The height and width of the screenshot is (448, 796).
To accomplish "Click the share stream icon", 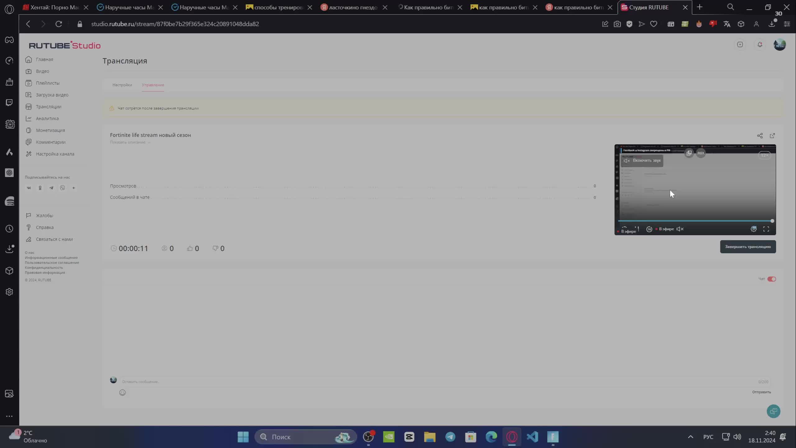I will (x=760, y=136).
